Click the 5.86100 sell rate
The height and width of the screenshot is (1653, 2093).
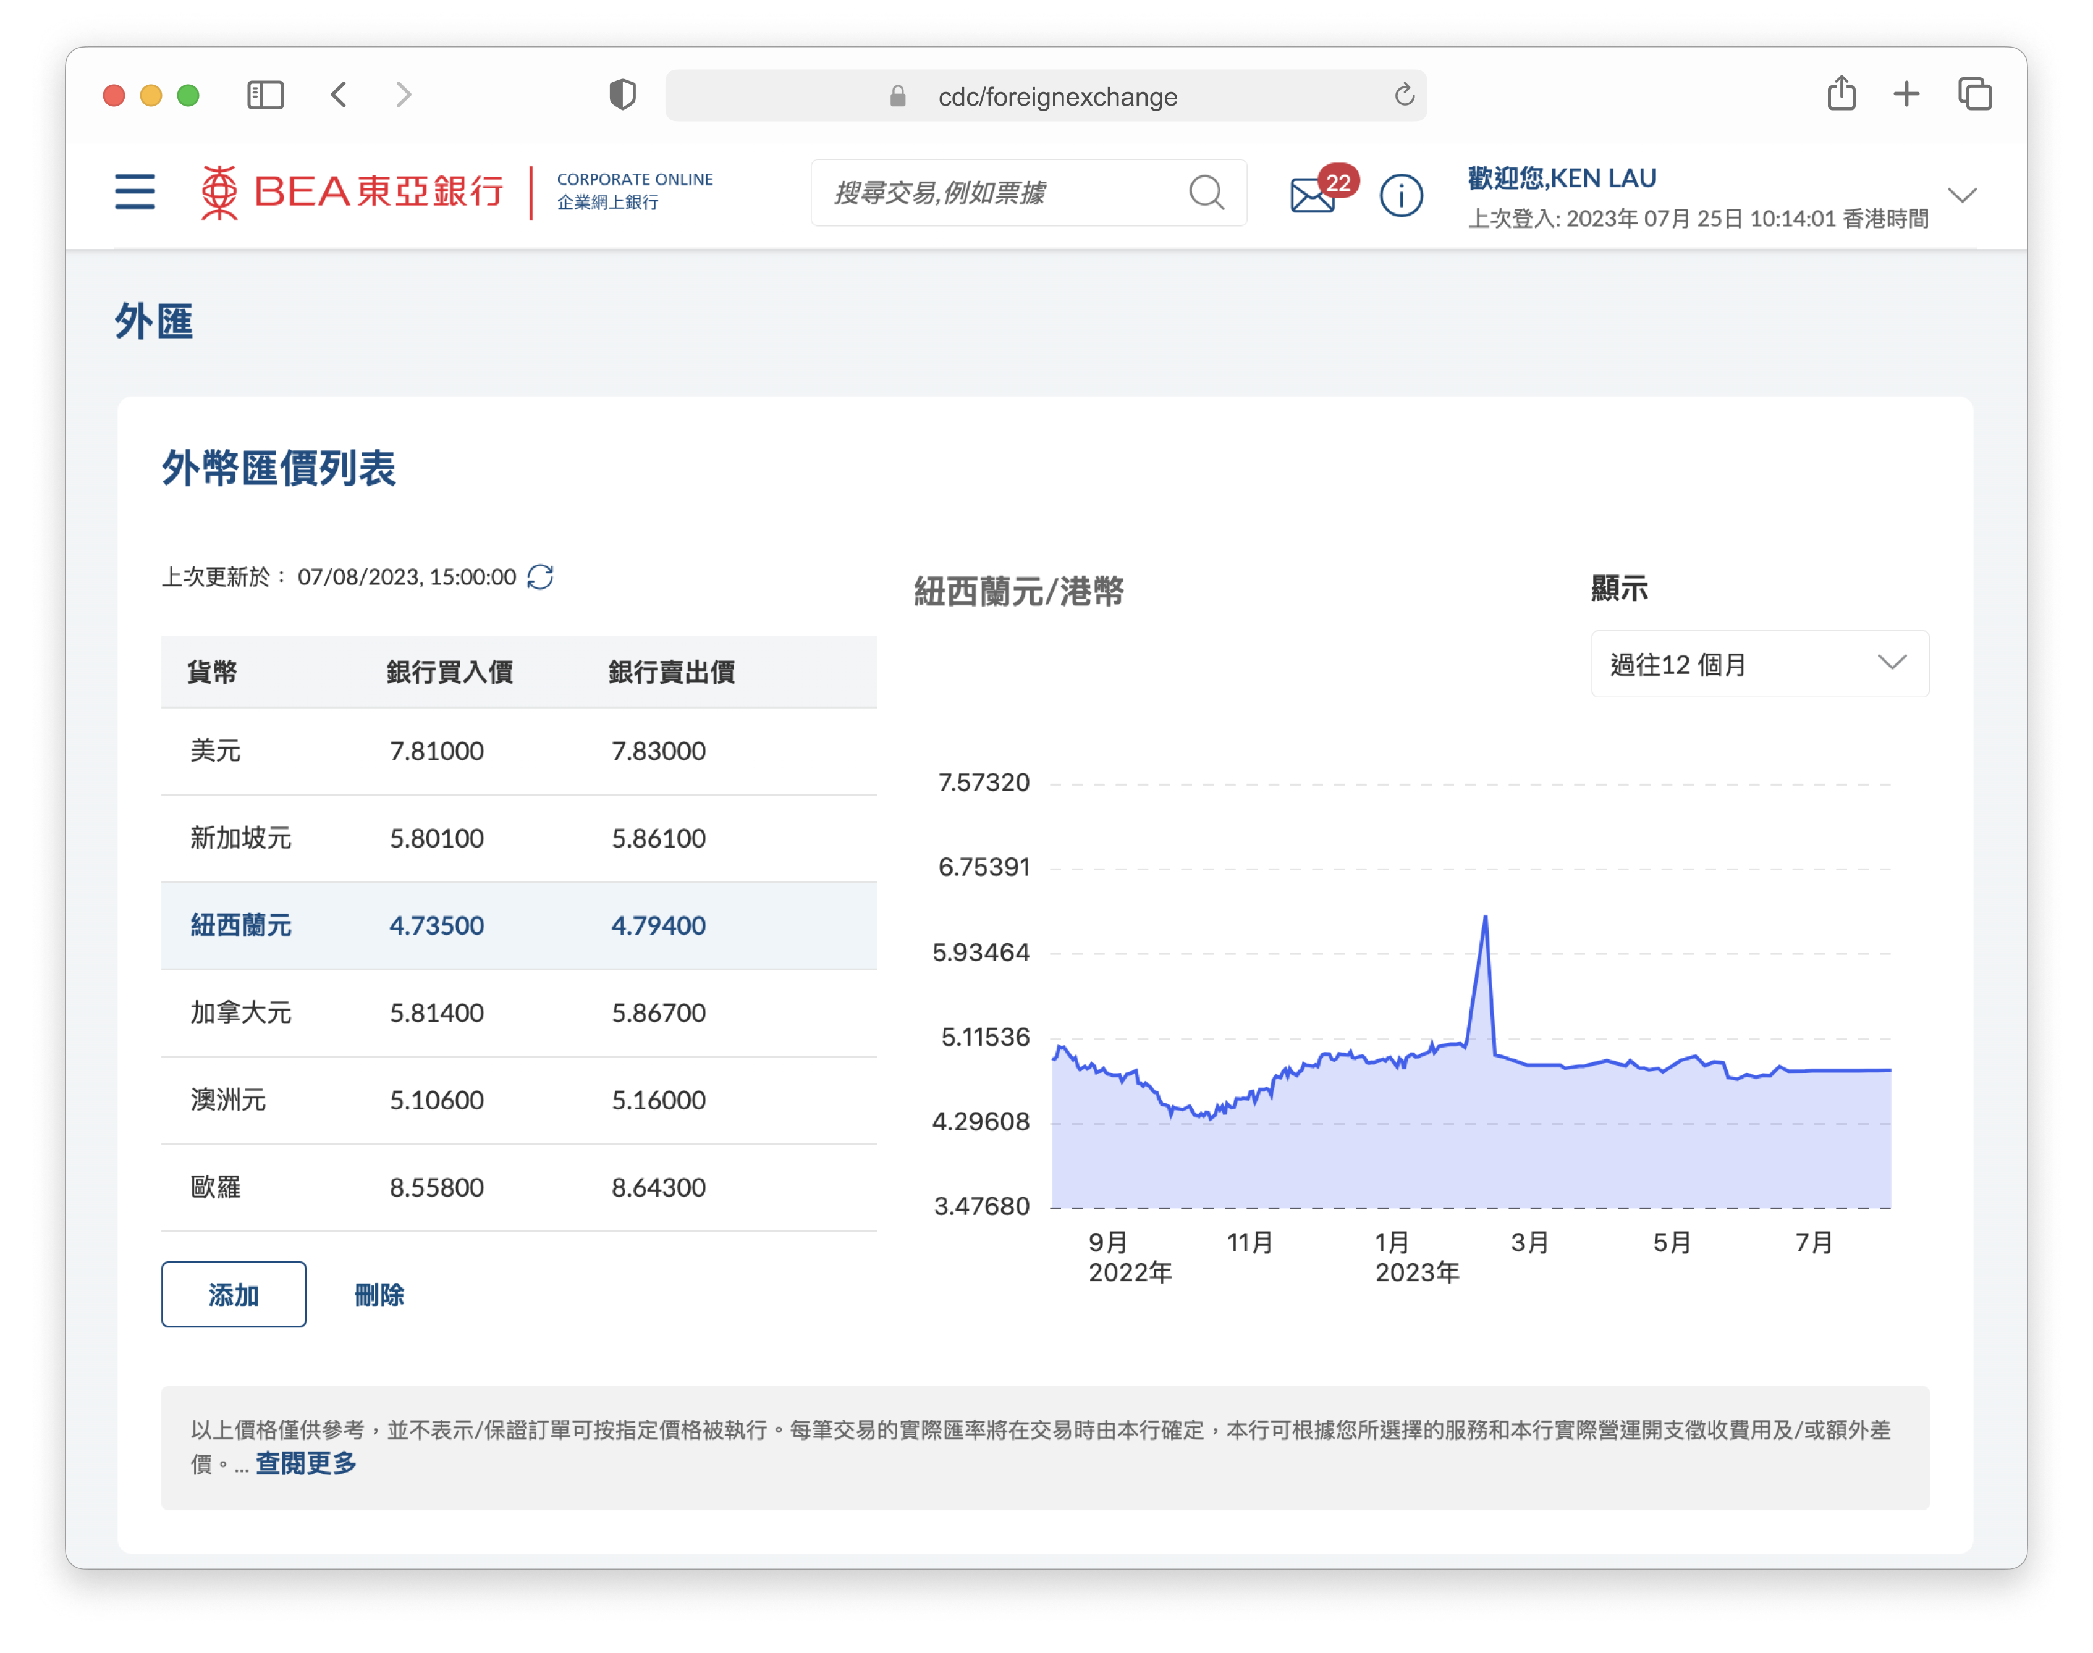point(658,838)
